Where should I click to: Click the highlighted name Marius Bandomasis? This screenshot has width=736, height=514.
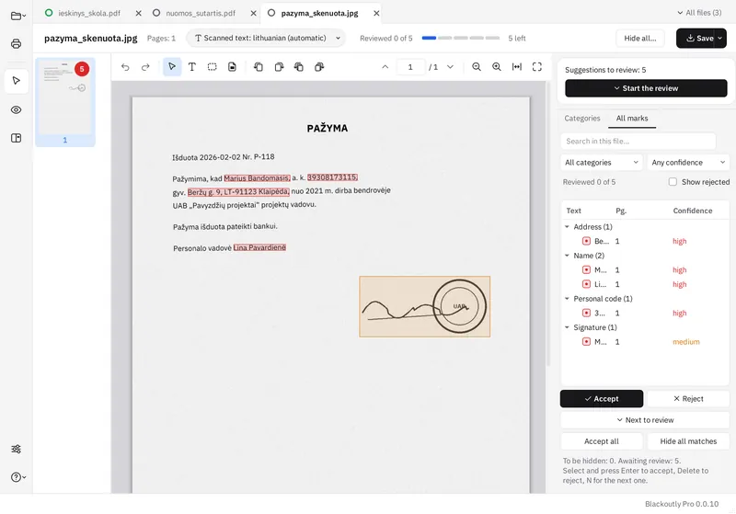tap(257, 178)
